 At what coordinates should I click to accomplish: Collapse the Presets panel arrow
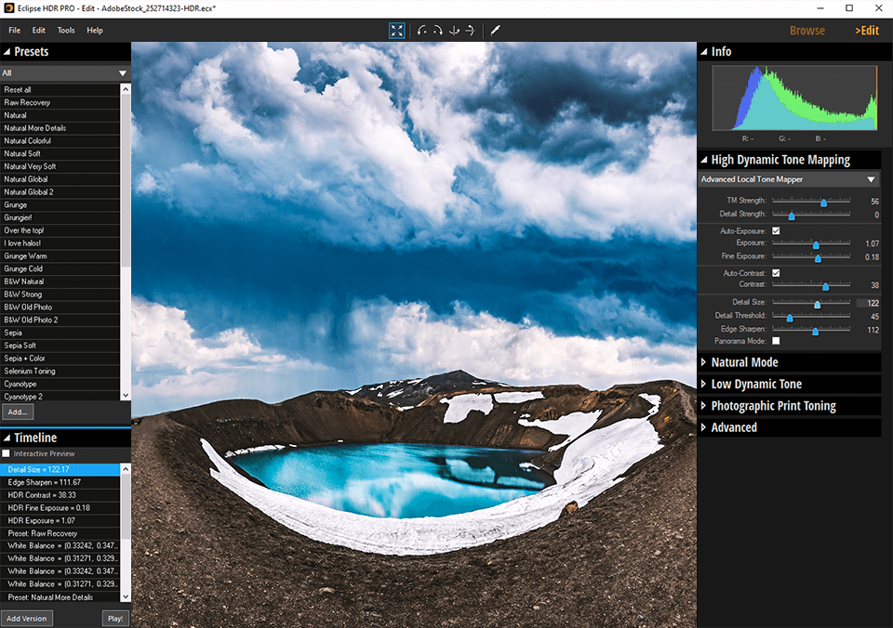click(9, 52)
